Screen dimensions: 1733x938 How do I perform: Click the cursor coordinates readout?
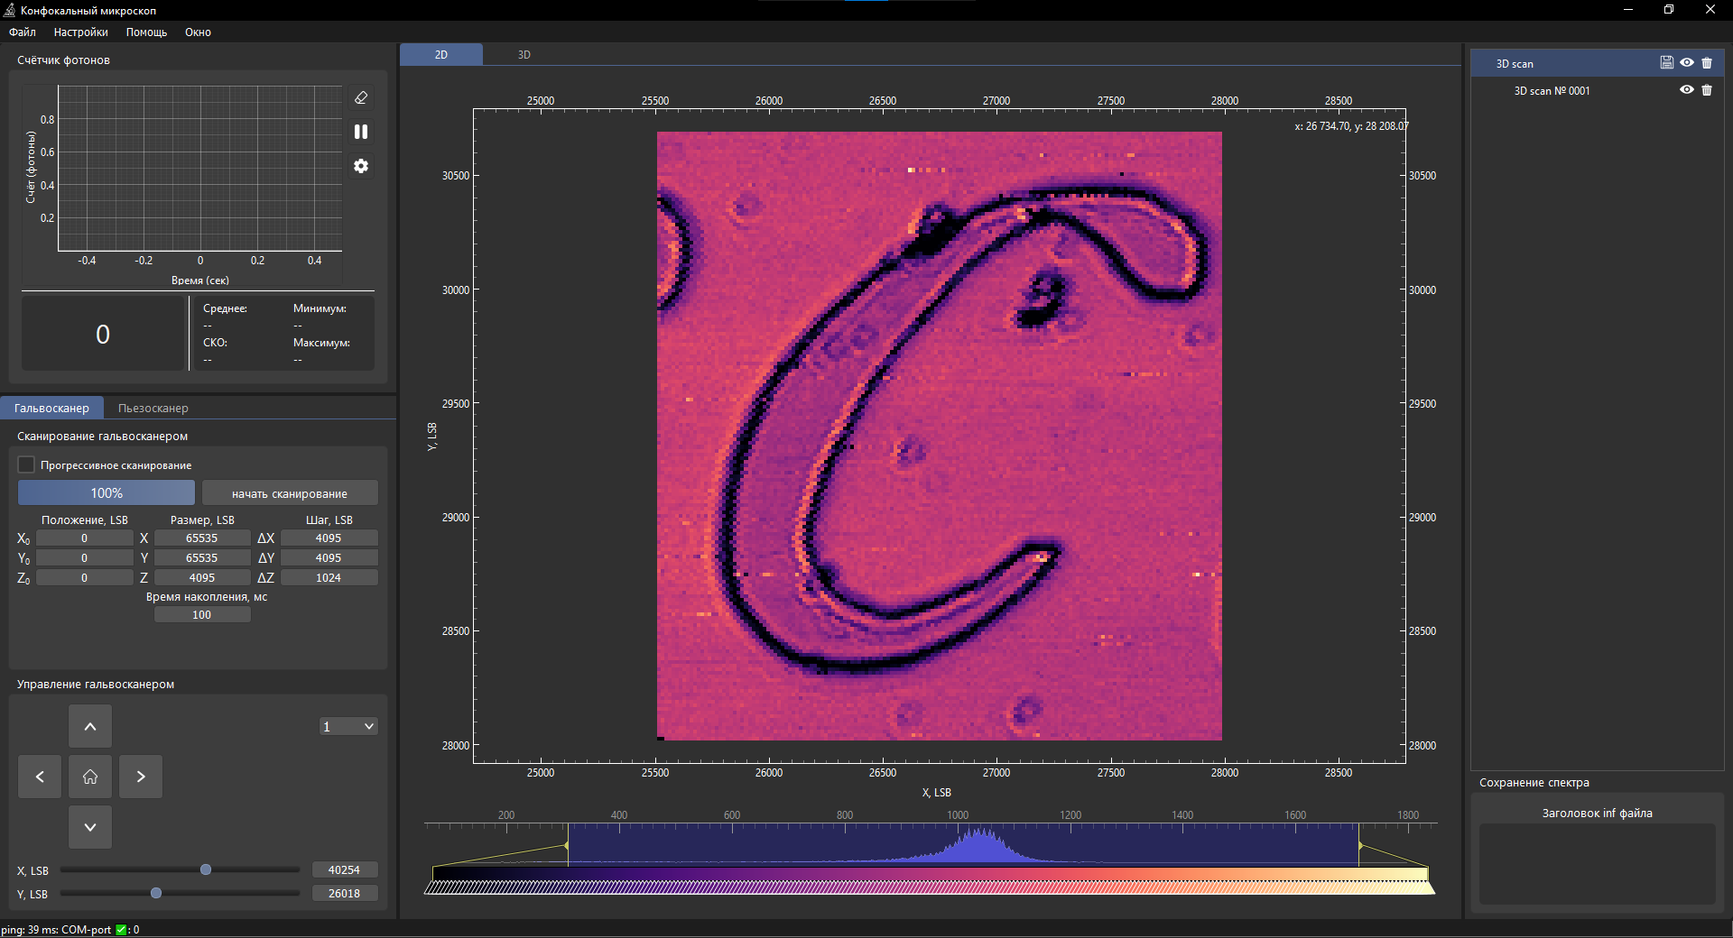click(x=1351, y=126)
